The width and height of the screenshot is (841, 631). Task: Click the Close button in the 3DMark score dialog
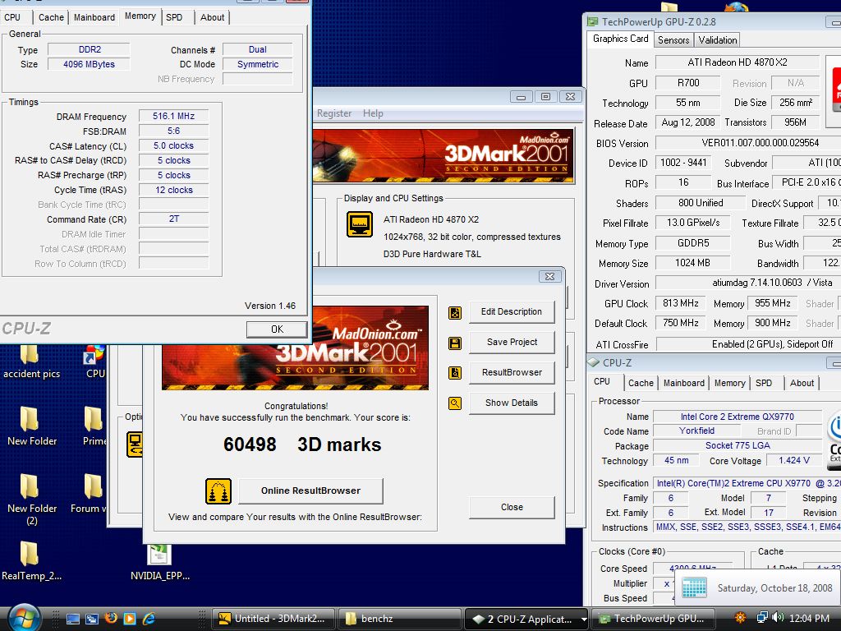(511, 507)
